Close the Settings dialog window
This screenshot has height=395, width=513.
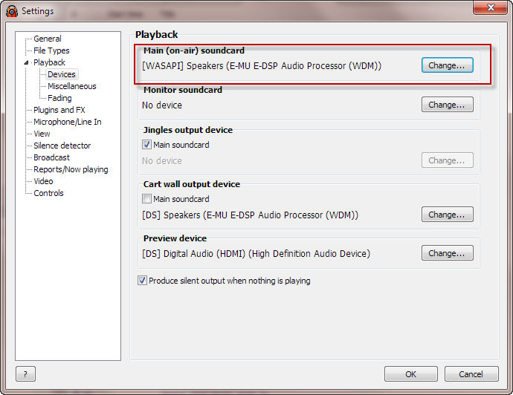click(491, 7)
